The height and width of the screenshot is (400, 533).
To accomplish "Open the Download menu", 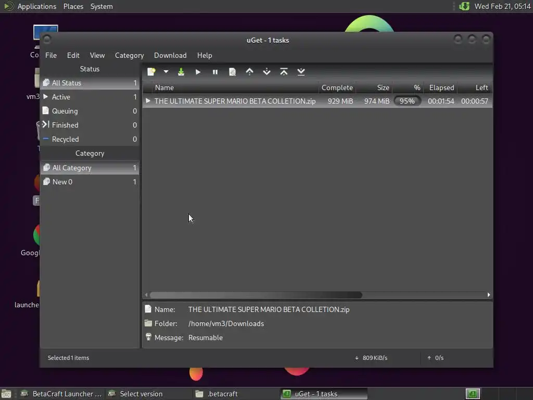I will 170,55.
